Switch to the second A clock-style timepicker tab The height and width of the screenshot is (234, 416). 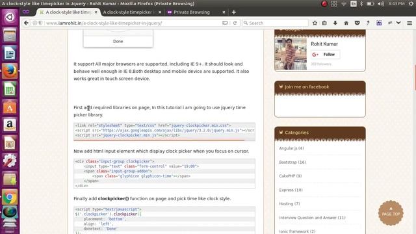(x=129, y=12)
